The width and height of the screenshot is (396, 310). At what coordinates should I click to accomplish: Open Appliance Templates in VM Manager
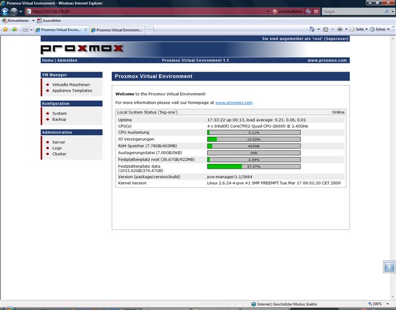(x=72, y=90)
